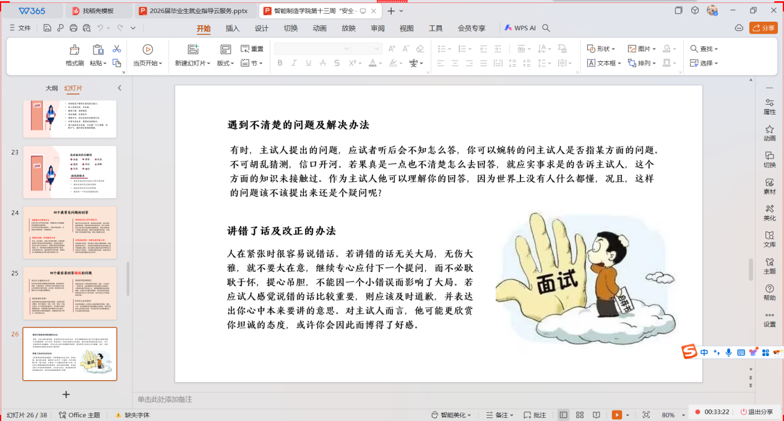Open the 版式 layout dropdown
The width and height of the screenshot is (784, 421).
click(x=225, y=63)
